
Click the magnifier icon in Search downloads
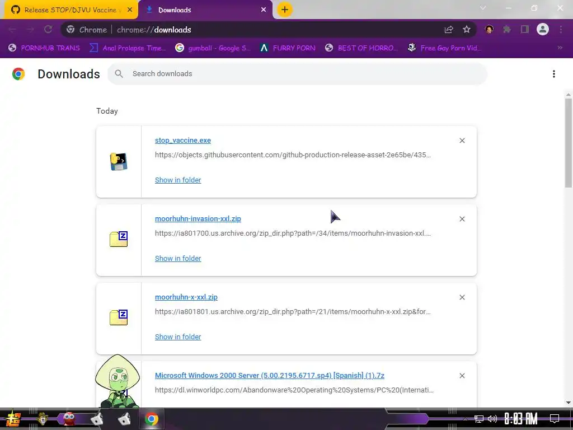(119, 74)
